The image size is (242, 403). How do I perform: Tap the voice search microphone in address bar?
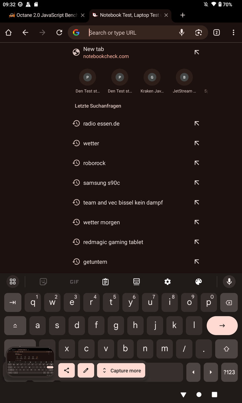click(182, 33)
